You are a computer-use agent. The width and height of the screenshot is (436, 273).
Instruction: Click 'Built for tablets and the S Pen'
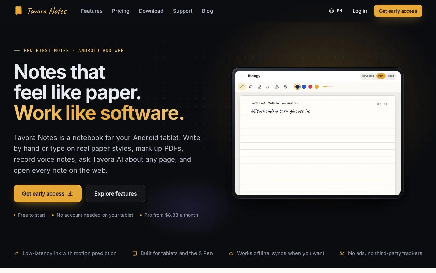177,253
